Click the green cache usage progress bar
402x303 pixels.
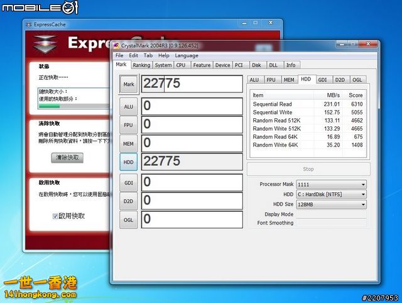click(50, 106)
